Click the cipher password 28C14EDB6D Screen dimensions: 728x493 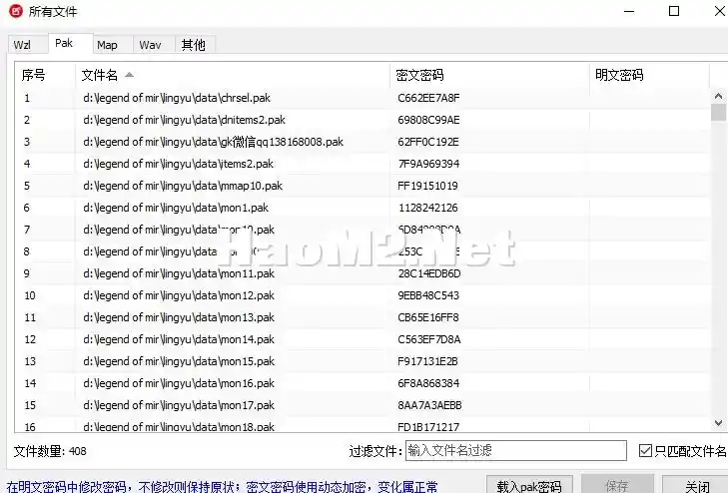[x=429, y=273]
